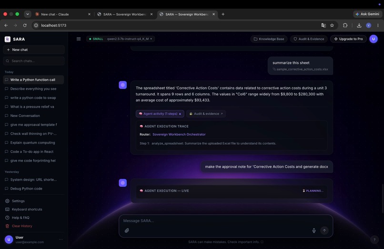Close the 'New chat - Claude' tab
Image resolution: width=384 pixels, height=249 pixels.
(89, 14)
